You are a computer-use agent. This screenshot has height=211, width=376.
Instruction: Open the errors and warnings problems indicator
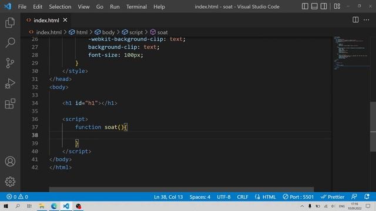[17, 197]
